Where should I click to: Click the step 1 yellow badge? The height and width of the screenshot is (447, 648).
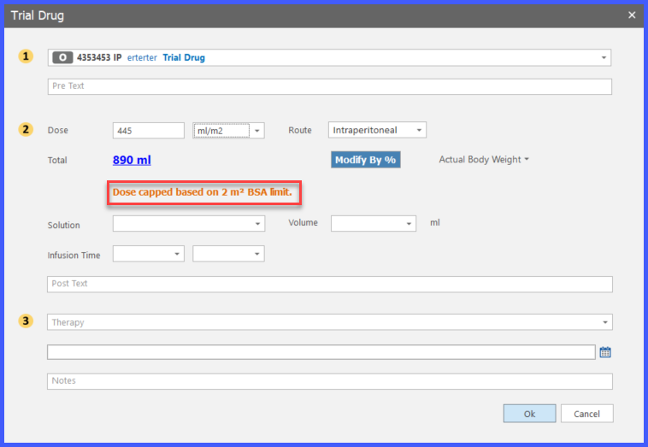coord(26,56)
